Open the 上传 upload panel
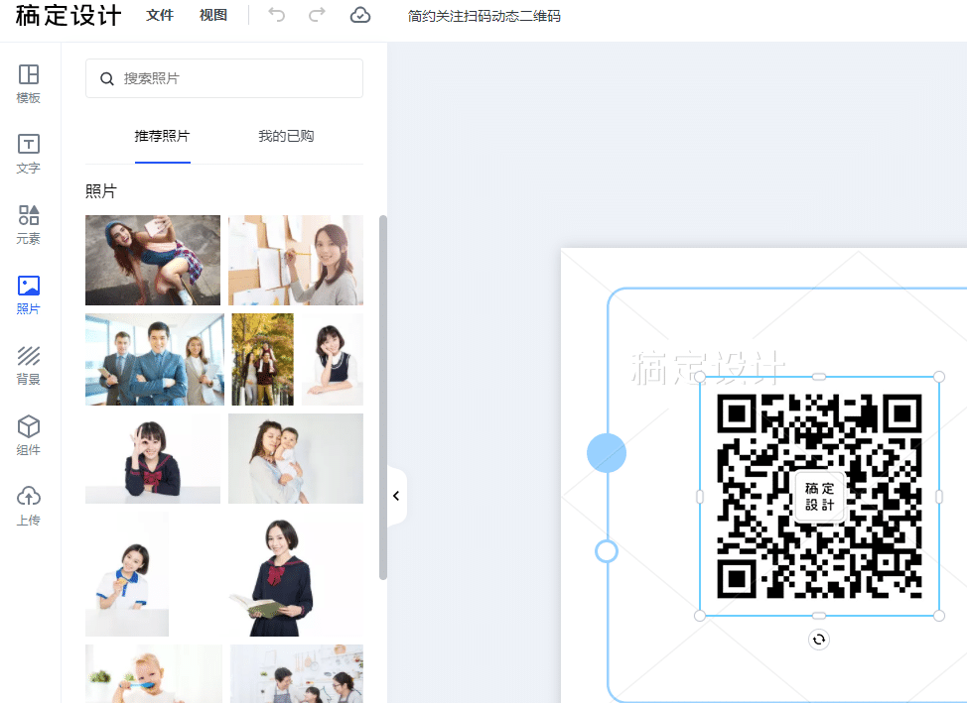This screenshot has height=703, width=967. pos(29,507)
